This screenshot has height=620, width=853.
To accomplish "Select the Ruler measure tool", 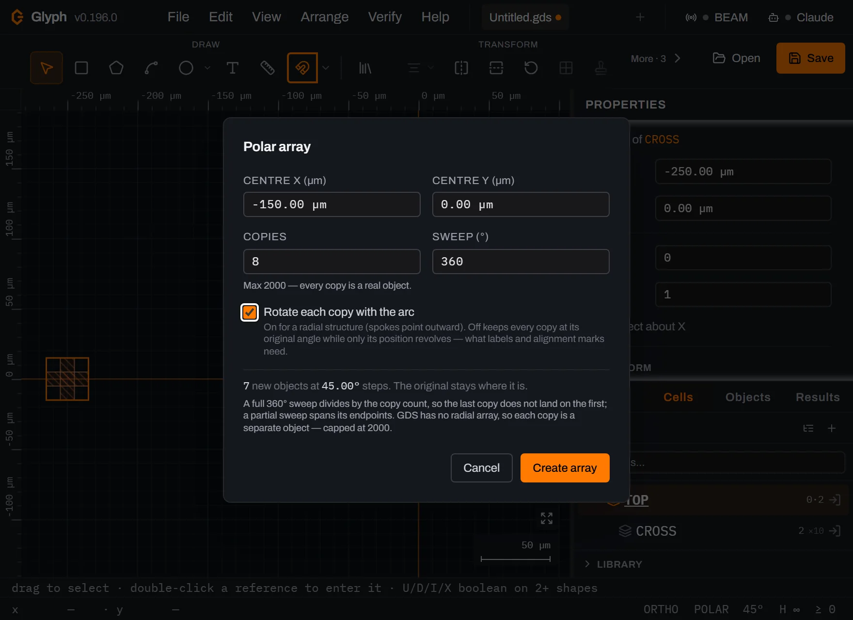I will point(268,68).
